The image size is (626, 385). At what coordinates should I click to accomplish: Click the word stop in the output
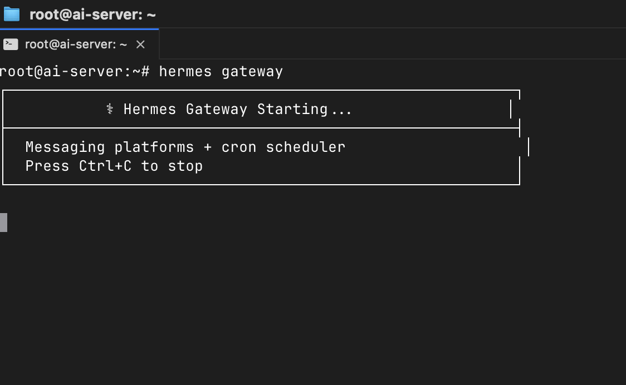185,166
